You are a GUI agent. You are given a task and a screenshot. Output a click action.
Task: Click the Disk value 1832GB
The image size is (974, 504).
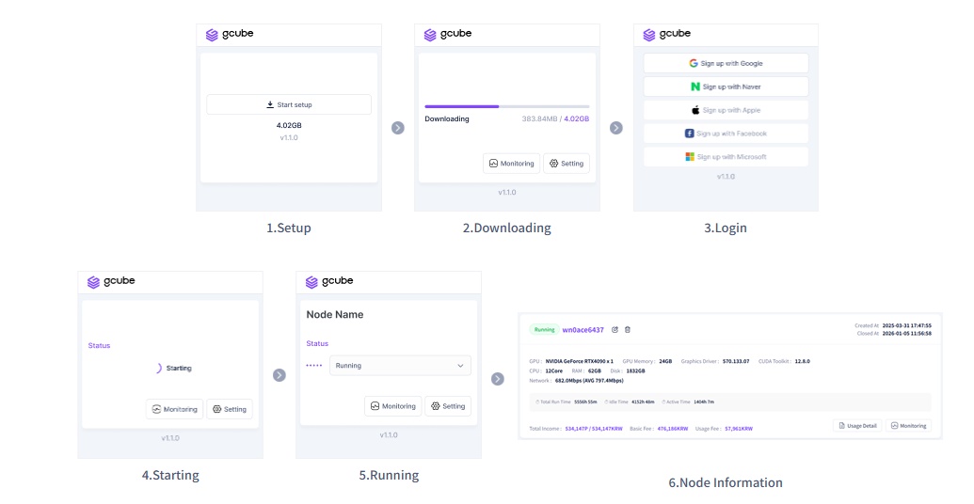[x=635, y=371]
